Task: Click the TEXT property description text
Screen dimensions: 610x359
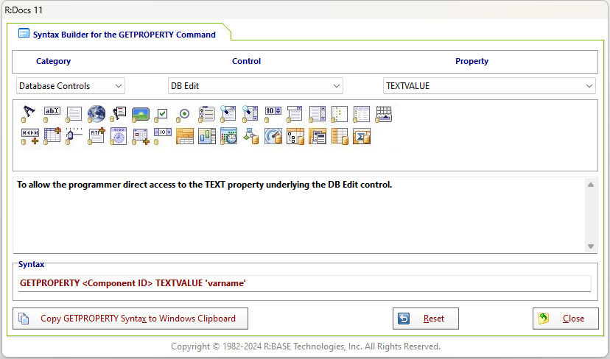Action: tap(204, 185)
